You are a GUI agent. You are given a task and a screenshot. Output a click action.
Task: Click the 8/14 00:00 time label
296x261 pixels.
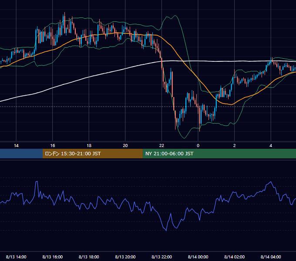(x=198, y=257)
